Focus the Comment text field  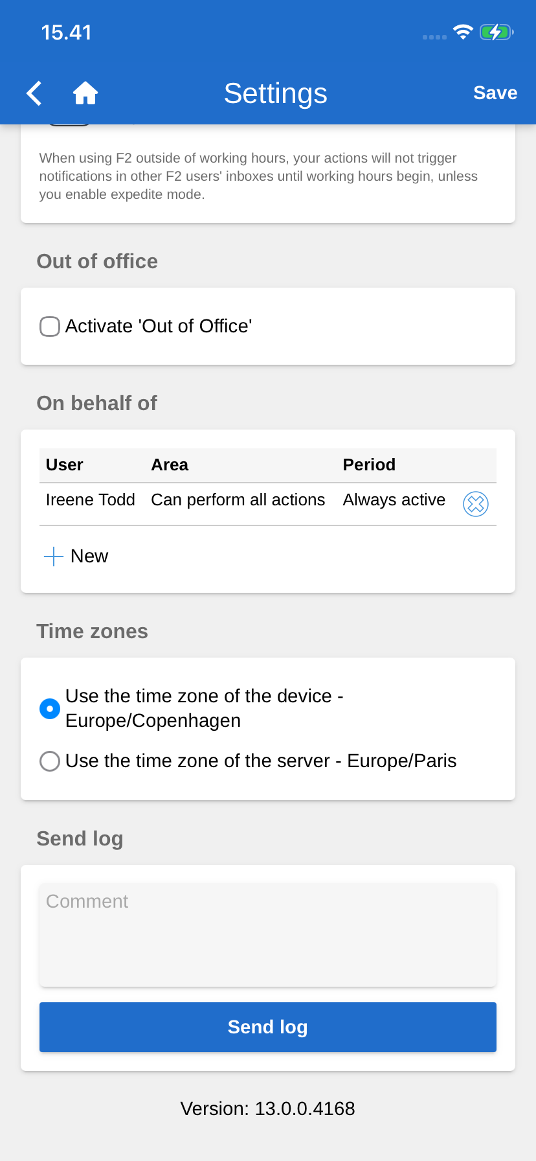point(268,935)
